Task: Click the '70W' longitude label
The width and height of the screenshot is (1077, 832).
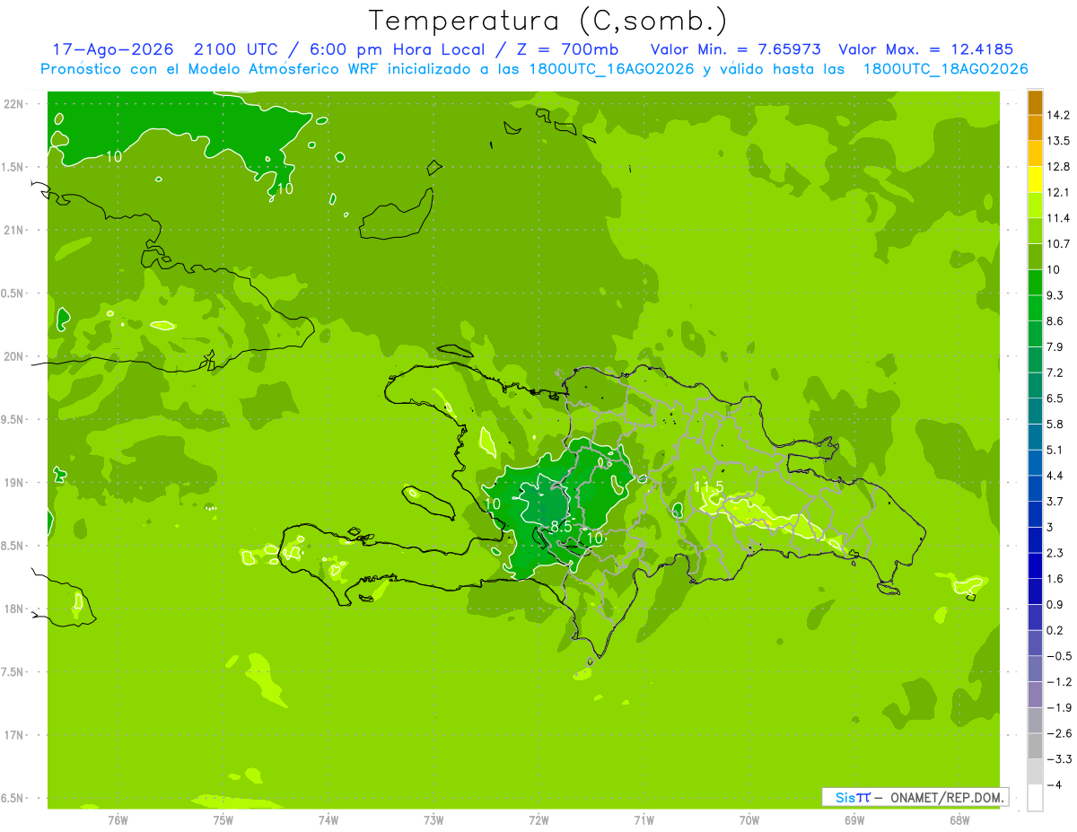Action: 749,820
